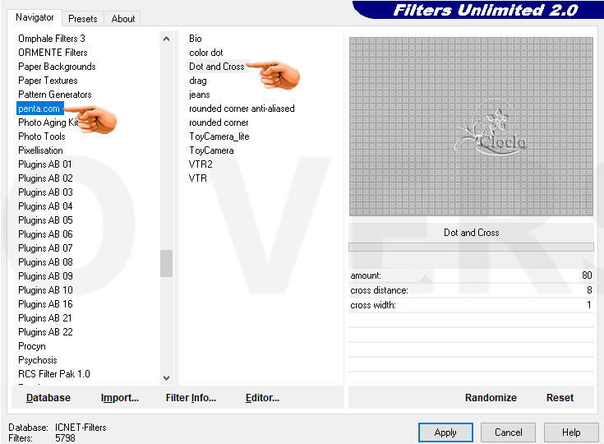Select the rounded corner anti-aliased filter

point(242,109)
